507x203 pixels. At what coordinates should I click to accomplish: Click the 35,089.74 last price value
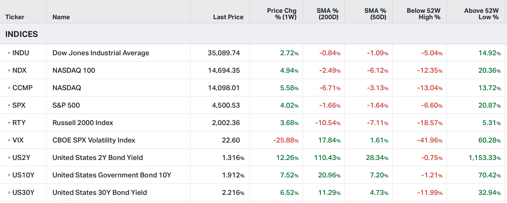click(x=224, y=53)
